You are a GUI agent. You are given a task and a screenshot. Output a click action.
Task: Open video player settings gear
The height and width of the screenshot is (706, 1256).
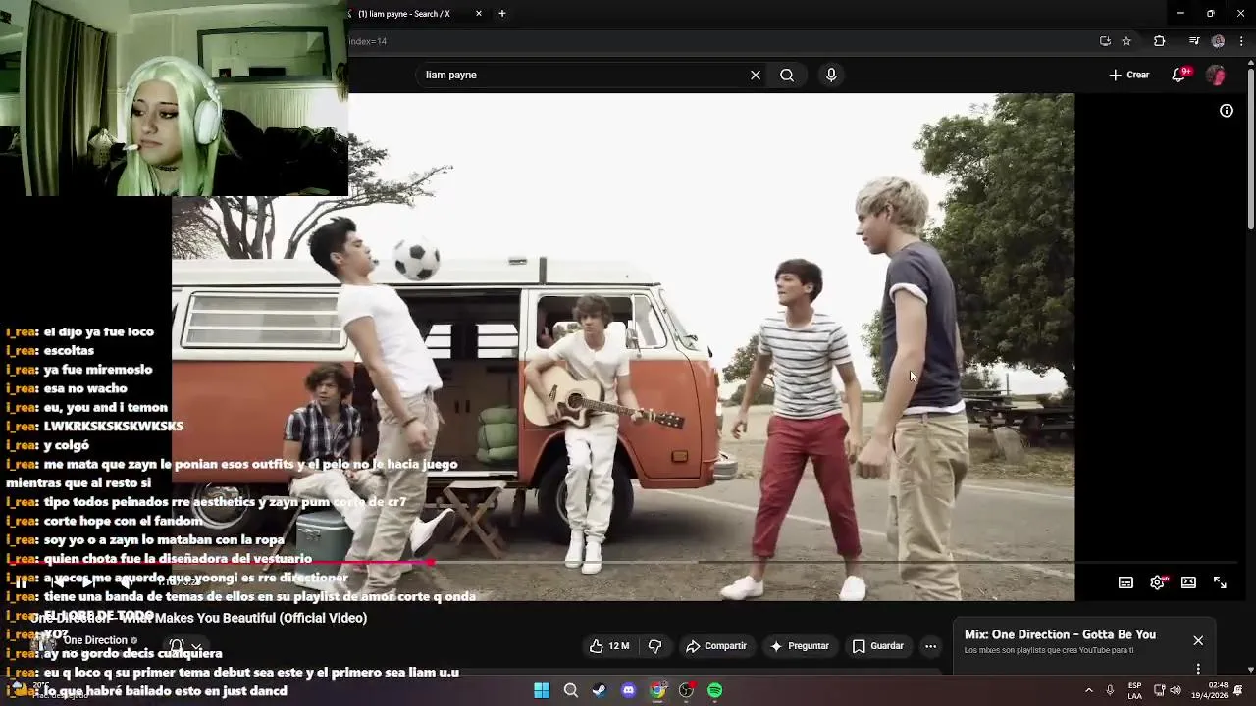1157,582
